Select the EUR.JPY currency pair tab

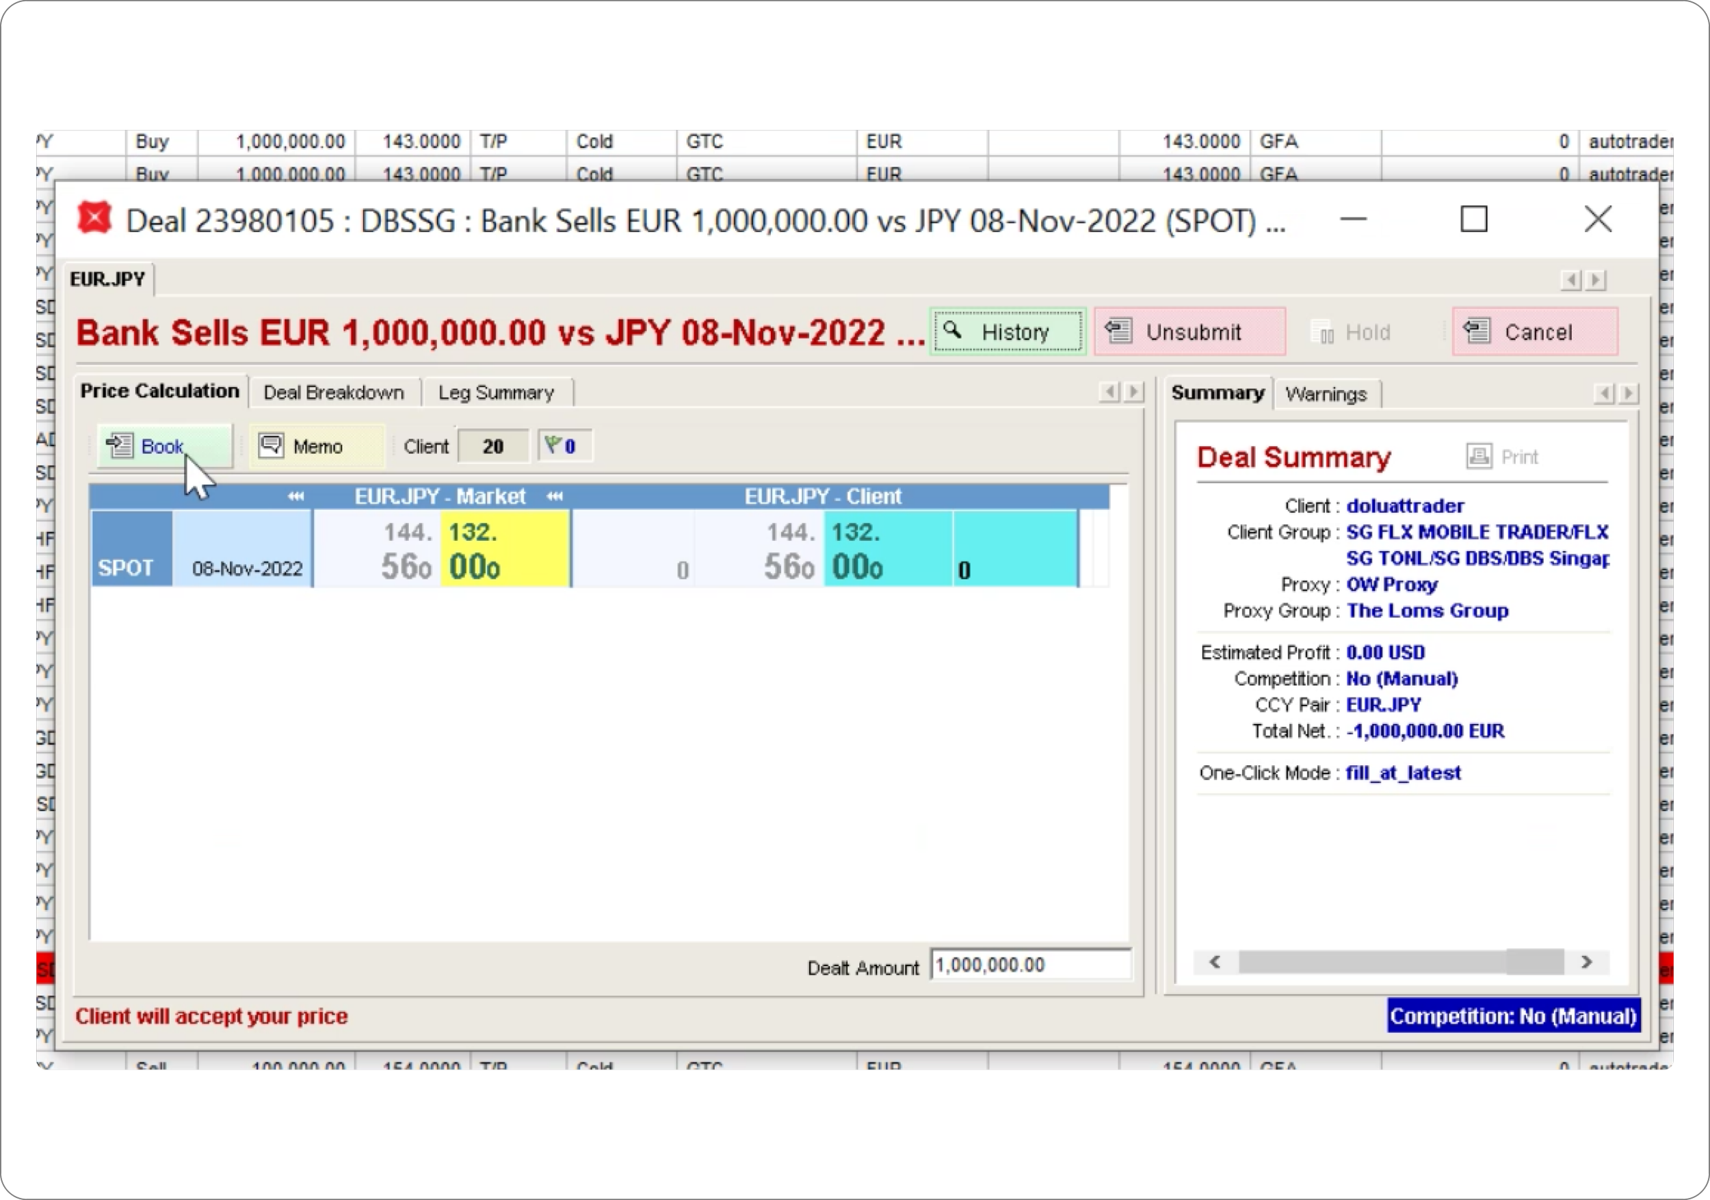(108, 279)
